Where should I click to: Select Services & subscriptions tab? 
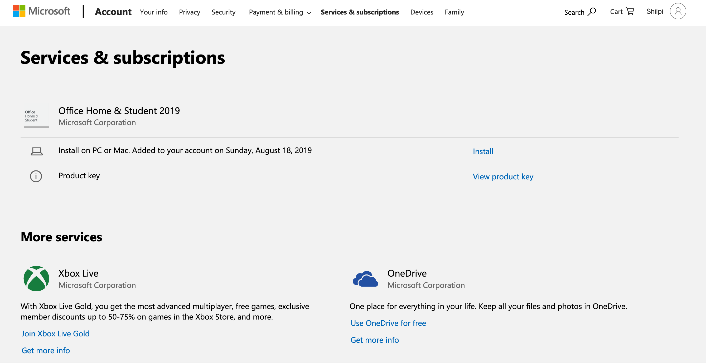360,12
